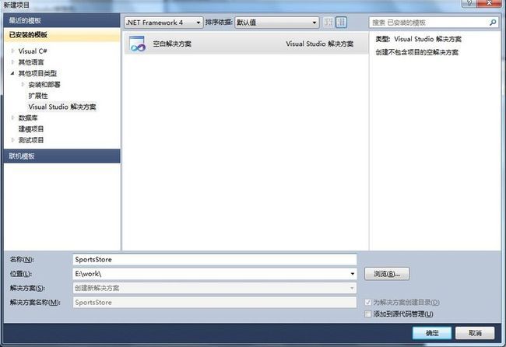Open the 位置 E:\work\ dropdown arrow
The width and height of the screenshot is (506, 347).
(x=353, y=274)
